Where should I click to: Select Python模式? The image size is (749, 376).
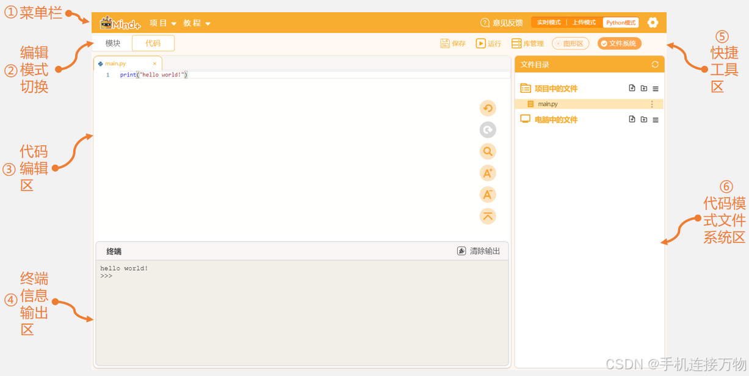click(621, 23)
